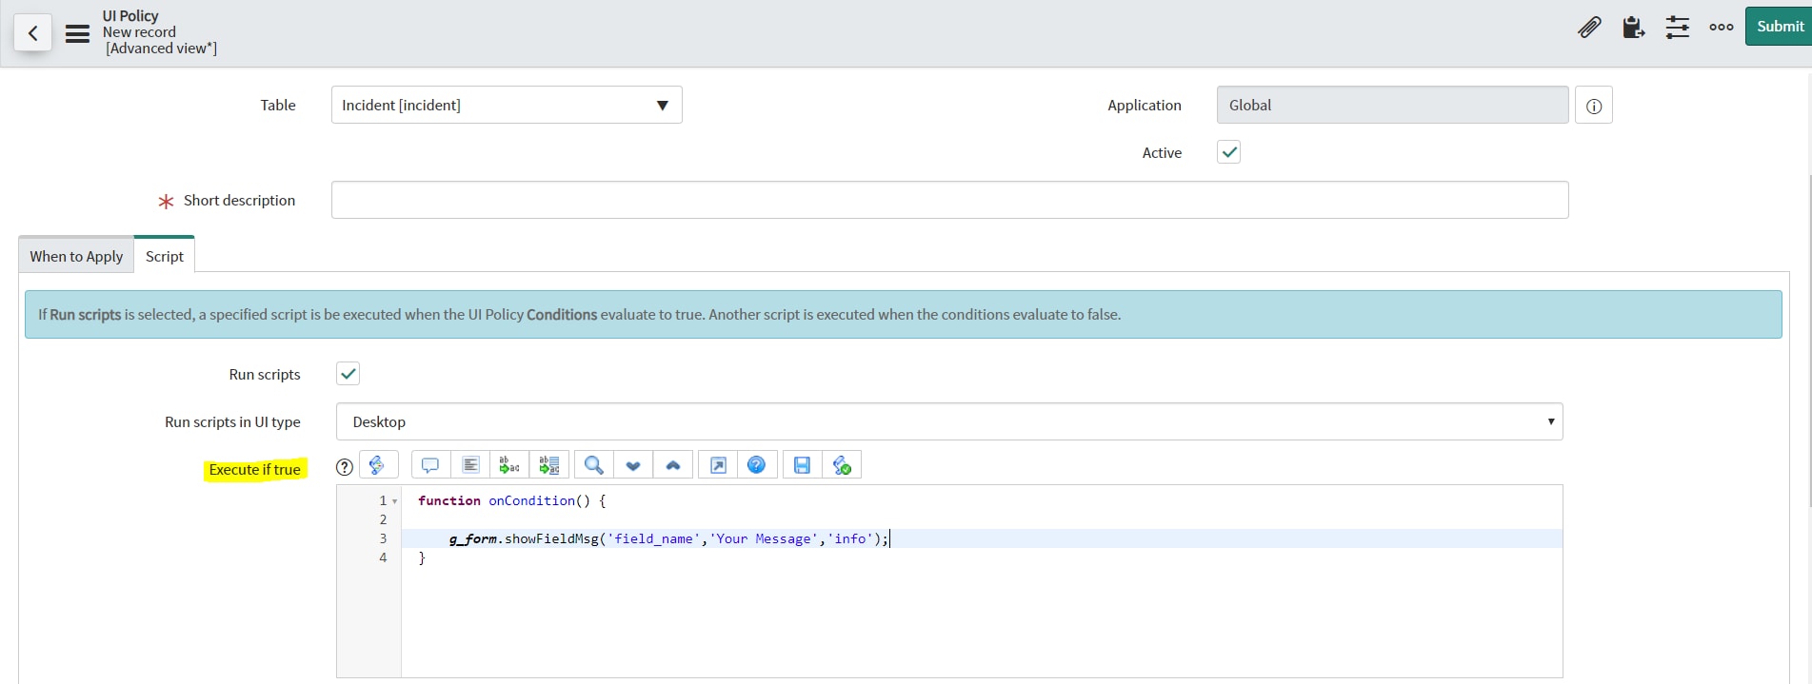Toggle the syntax editor script icon

tap(378, 465)
